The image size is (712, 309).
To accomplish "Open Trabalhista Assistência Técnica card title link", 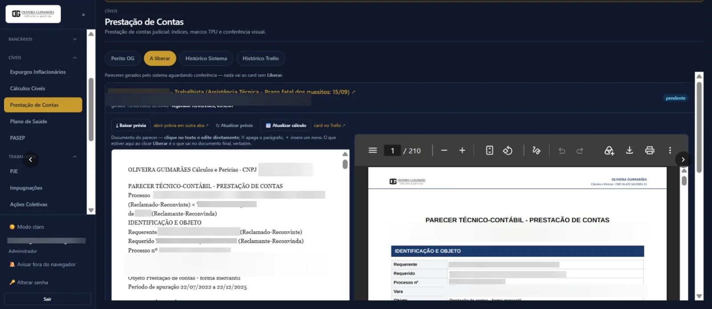I will [x=264, y=92].
